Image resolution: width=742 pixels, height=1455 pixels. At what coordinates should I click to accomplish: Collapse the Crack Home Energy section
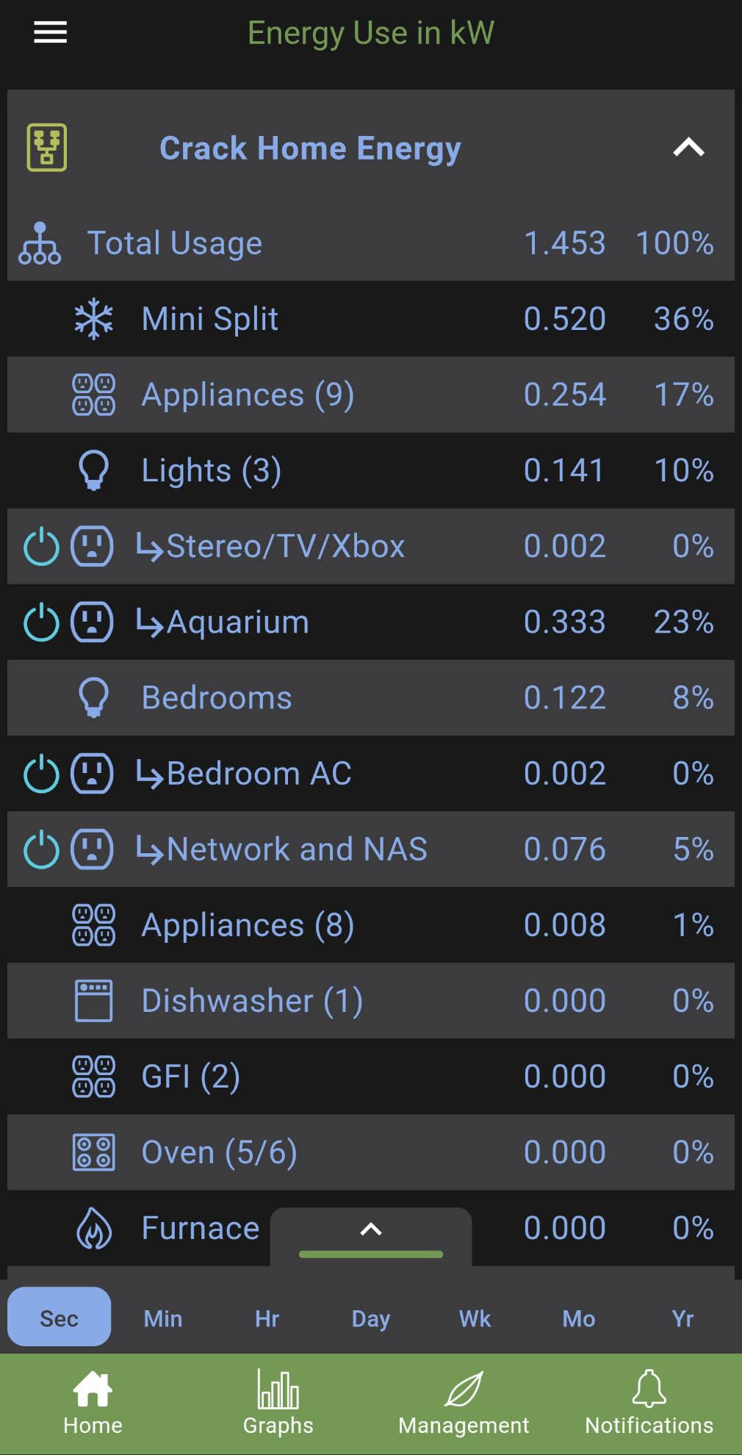[688, 148]
